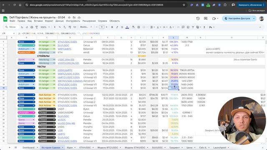This screenshot has height=150, width=267.
Task: Open the Monts... font family dropdown
Action: 86,27
